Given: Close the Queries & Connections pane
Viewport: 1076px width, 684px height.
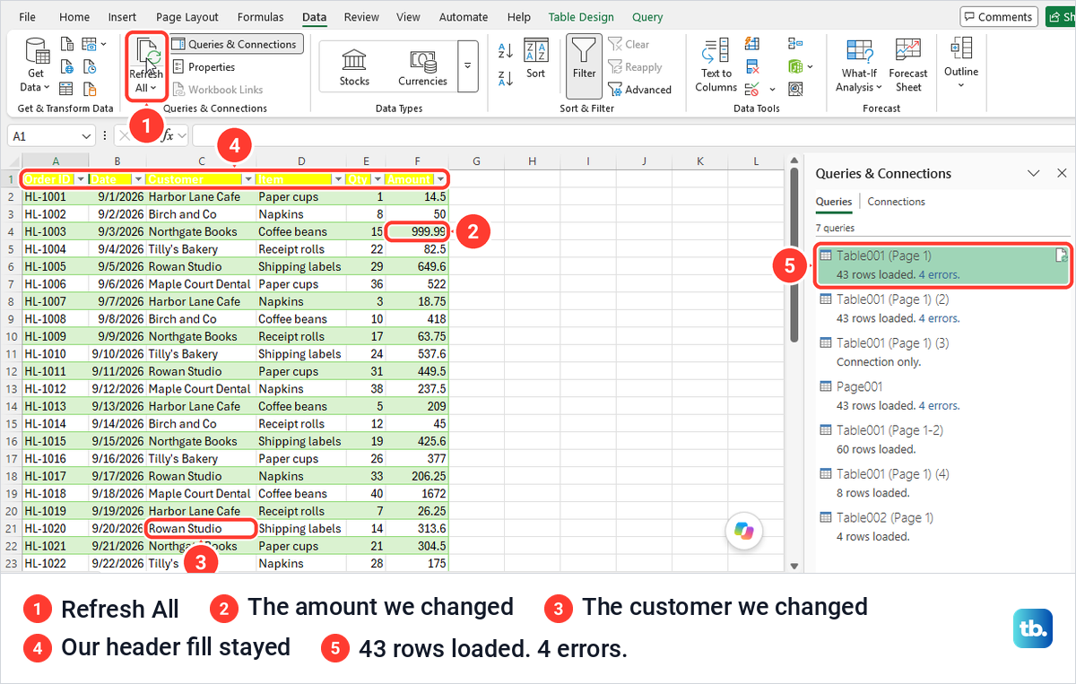Looking at the screenshot, I should coord(1062,173).
